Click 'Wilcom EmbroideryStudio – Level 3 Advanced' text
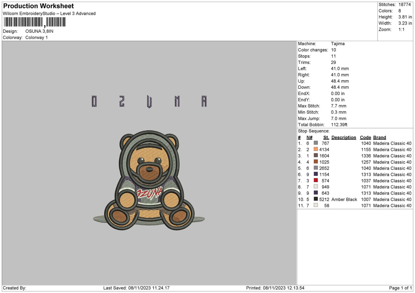This screenshot has height=293, width=415. click(49, 13)
